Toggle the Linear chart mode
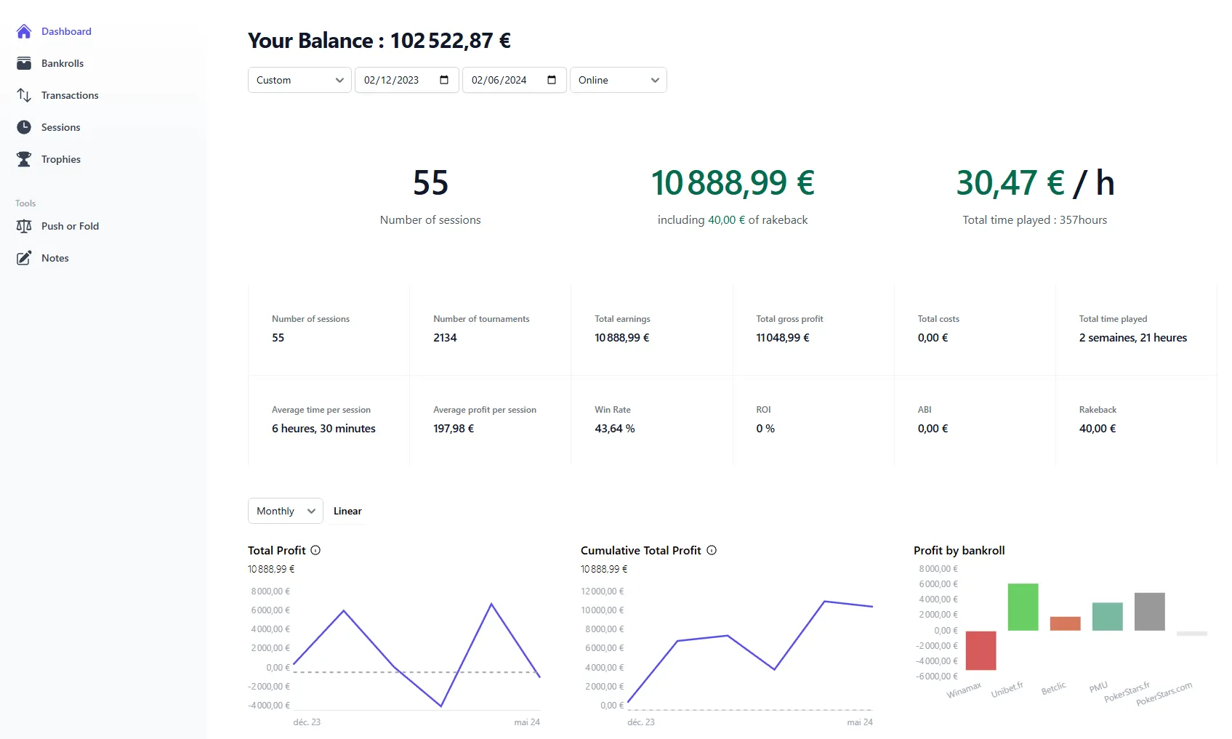The height and width of the screenshot is (739, 1232). pyautogui.click(x=347, y=511)
